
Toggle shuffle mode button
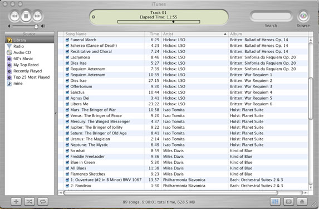(30, 202)
